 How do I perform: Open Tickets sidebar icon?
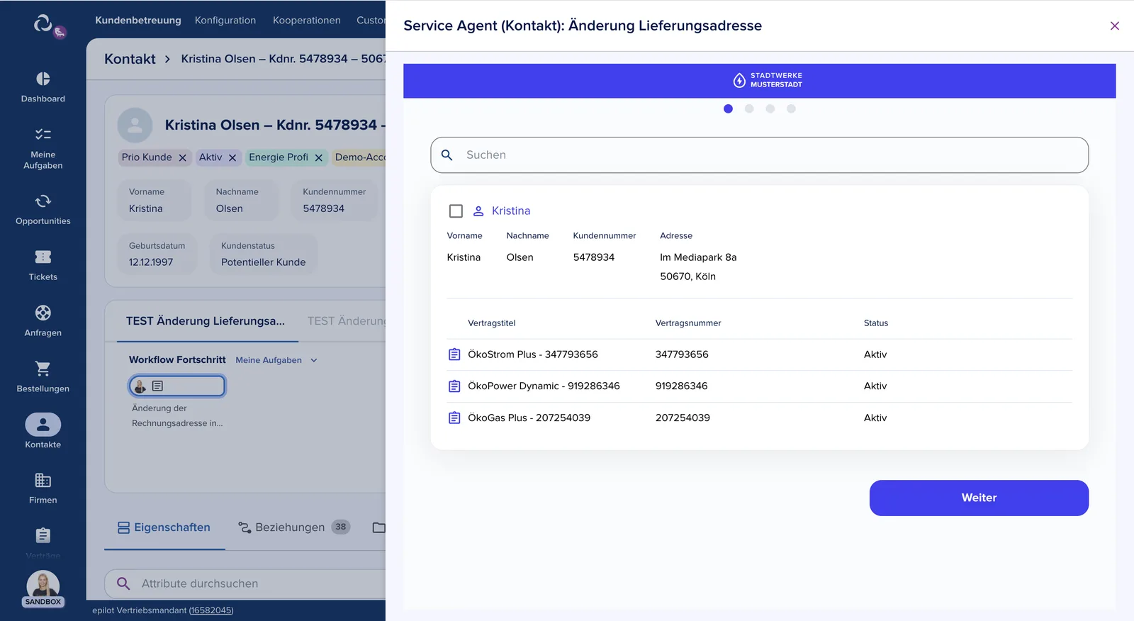tap(43, 257)
